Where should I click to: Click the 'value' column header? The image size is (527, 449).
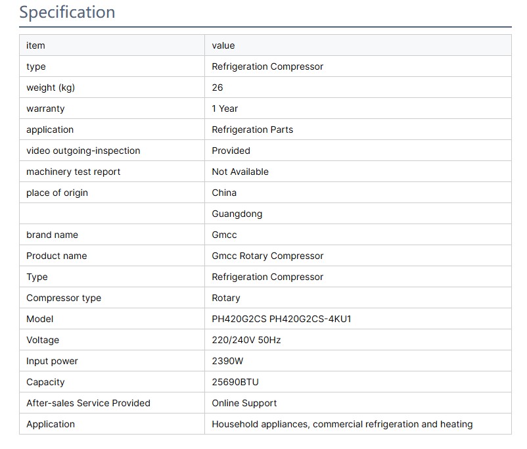(223, 45)
